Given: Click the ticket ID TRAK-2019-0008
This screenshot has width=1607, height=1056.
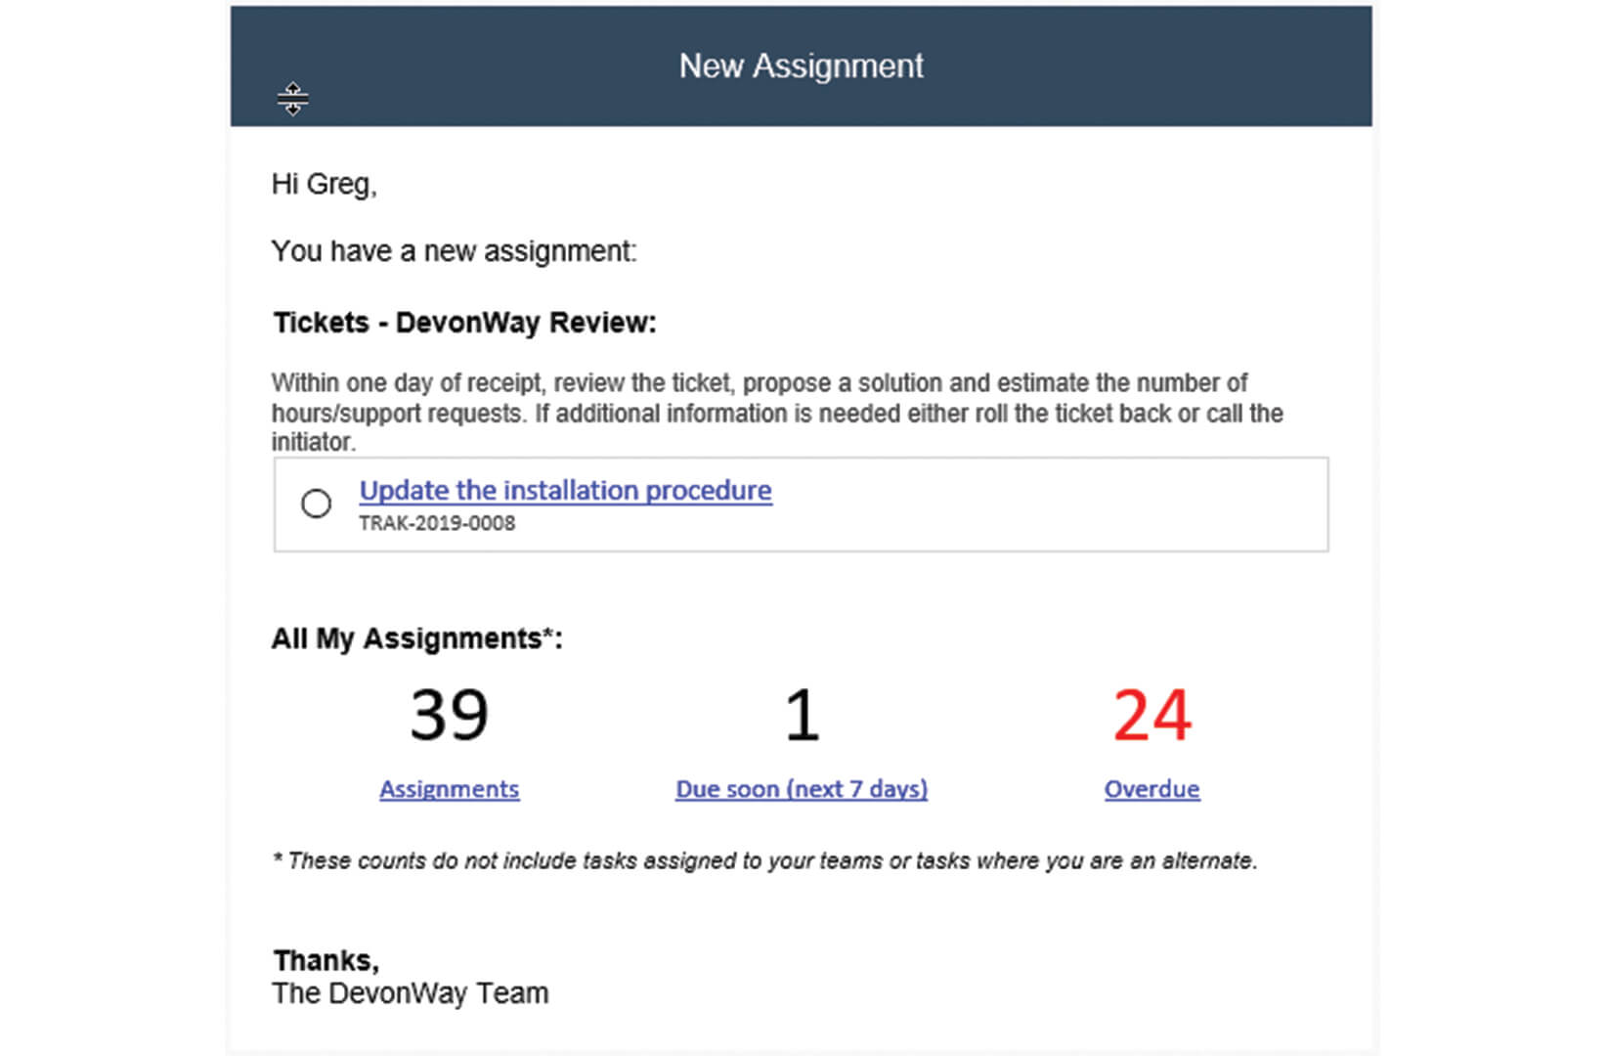Looking at the screenshot, I should [437, 523].
